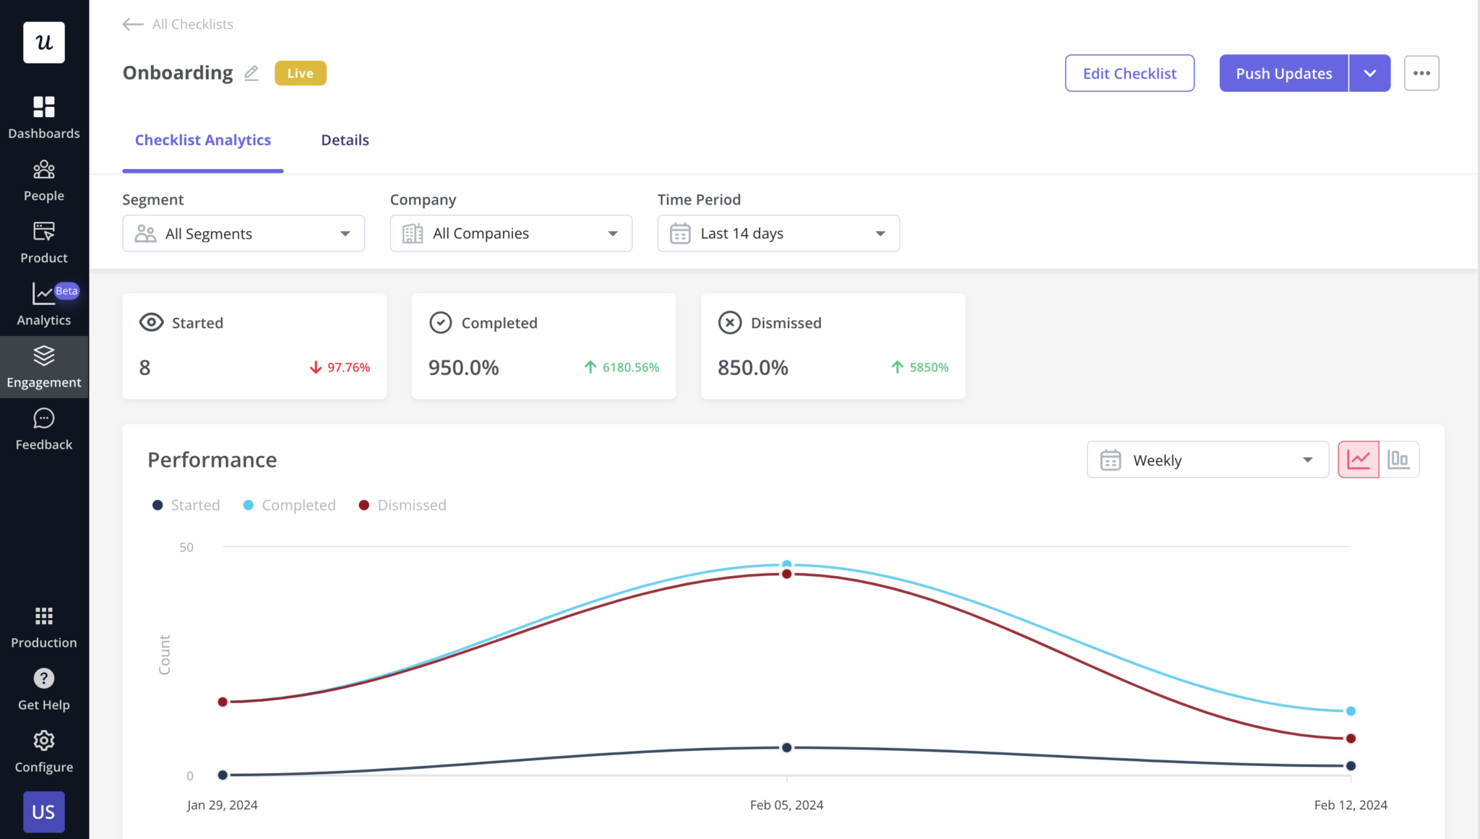Switch chart to bar graph view
Screen dimensions: 1480x839
tap(1399, 459)
